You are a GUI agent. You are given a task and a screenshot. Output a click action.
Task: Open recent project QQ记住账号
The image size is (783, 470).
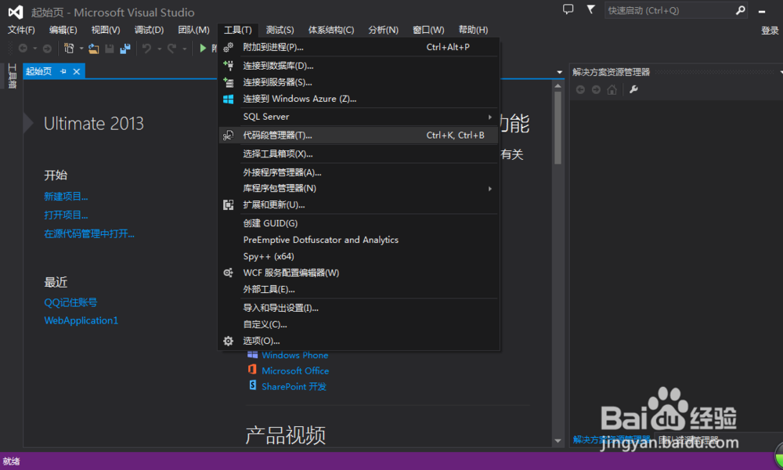click(70, 302)
